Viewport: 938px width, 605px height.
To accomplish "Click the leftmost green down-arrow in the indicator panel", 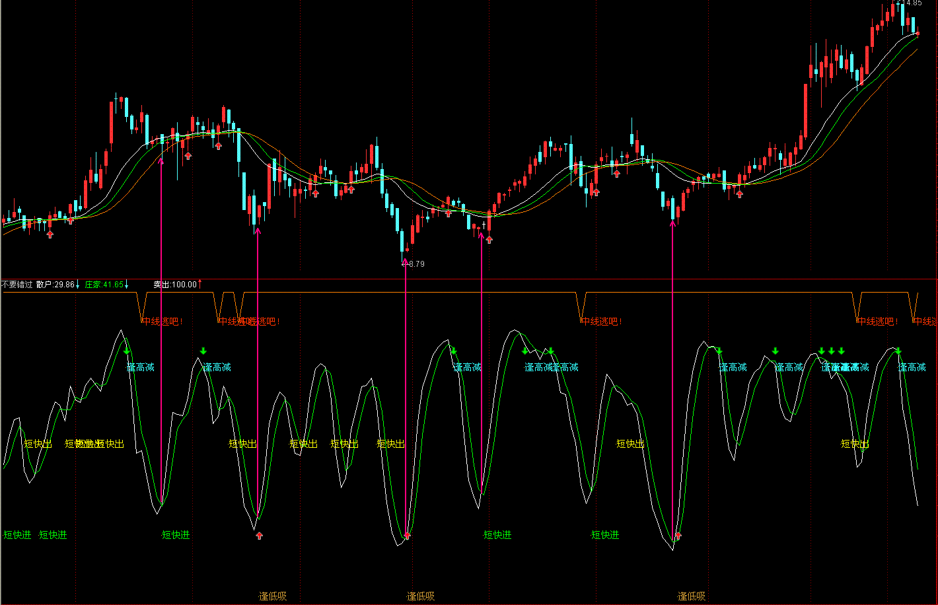I will click(127, 351).
